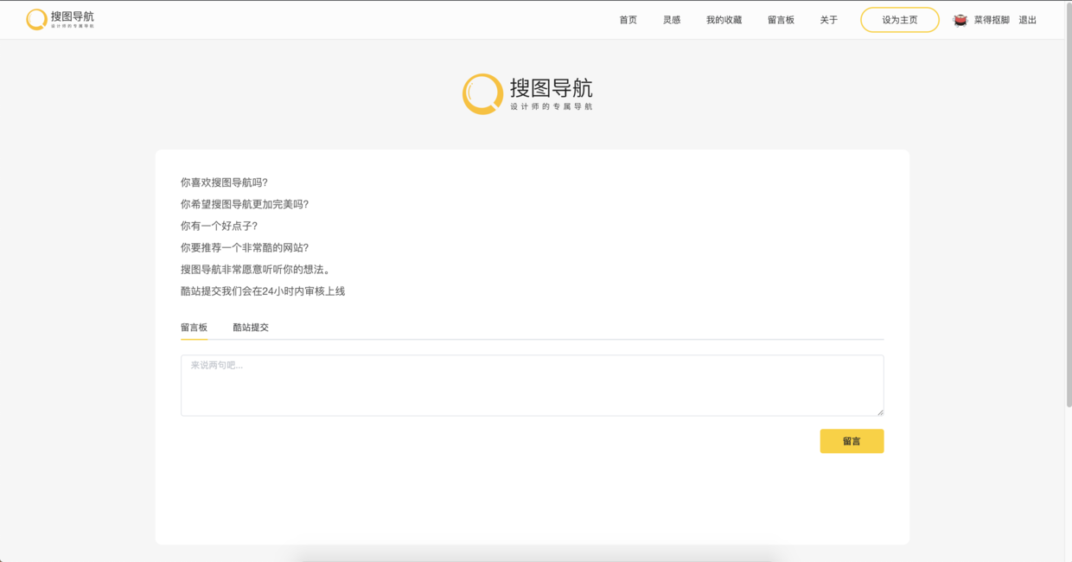Submit with the yellow 留言 button
This screenshot has height=562, width=1072.
tap(852, 441)
